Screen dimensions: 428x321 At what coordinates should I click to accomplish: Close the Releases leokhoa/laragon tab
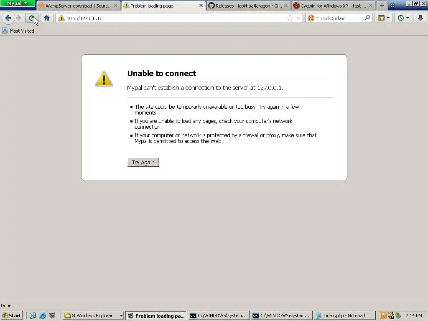point(286,5)
